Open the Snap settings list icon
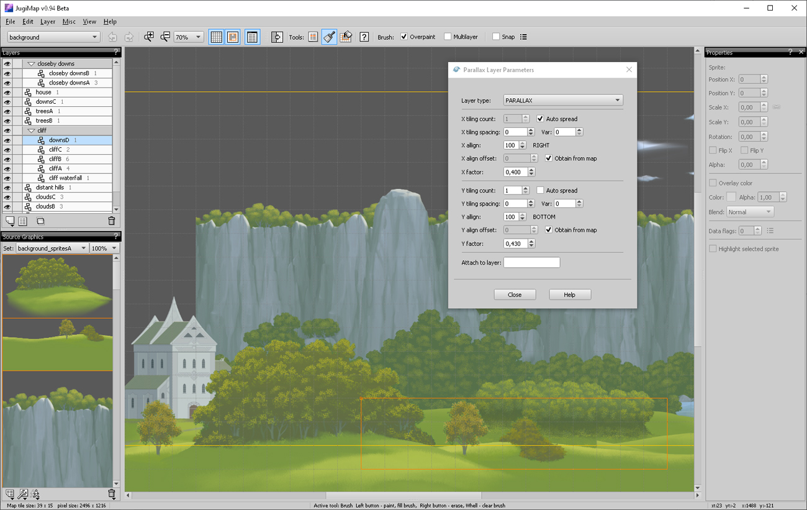The image size is (807, 510). 523,37
